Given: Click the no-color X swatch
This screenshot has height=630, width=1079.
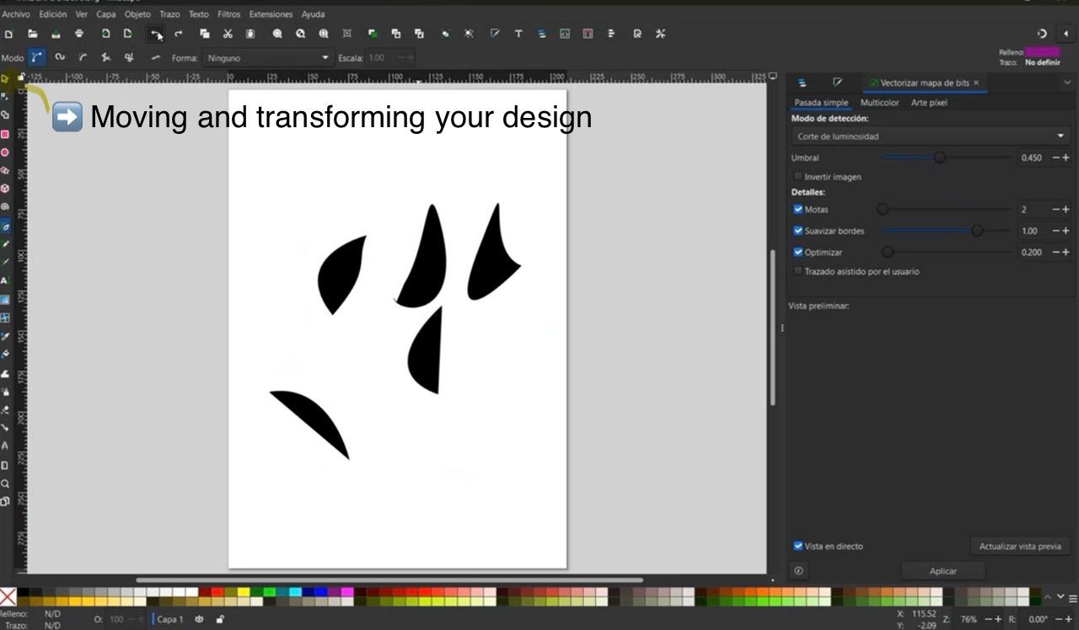Looking at the screenshot, I should (x=8, y=597).
